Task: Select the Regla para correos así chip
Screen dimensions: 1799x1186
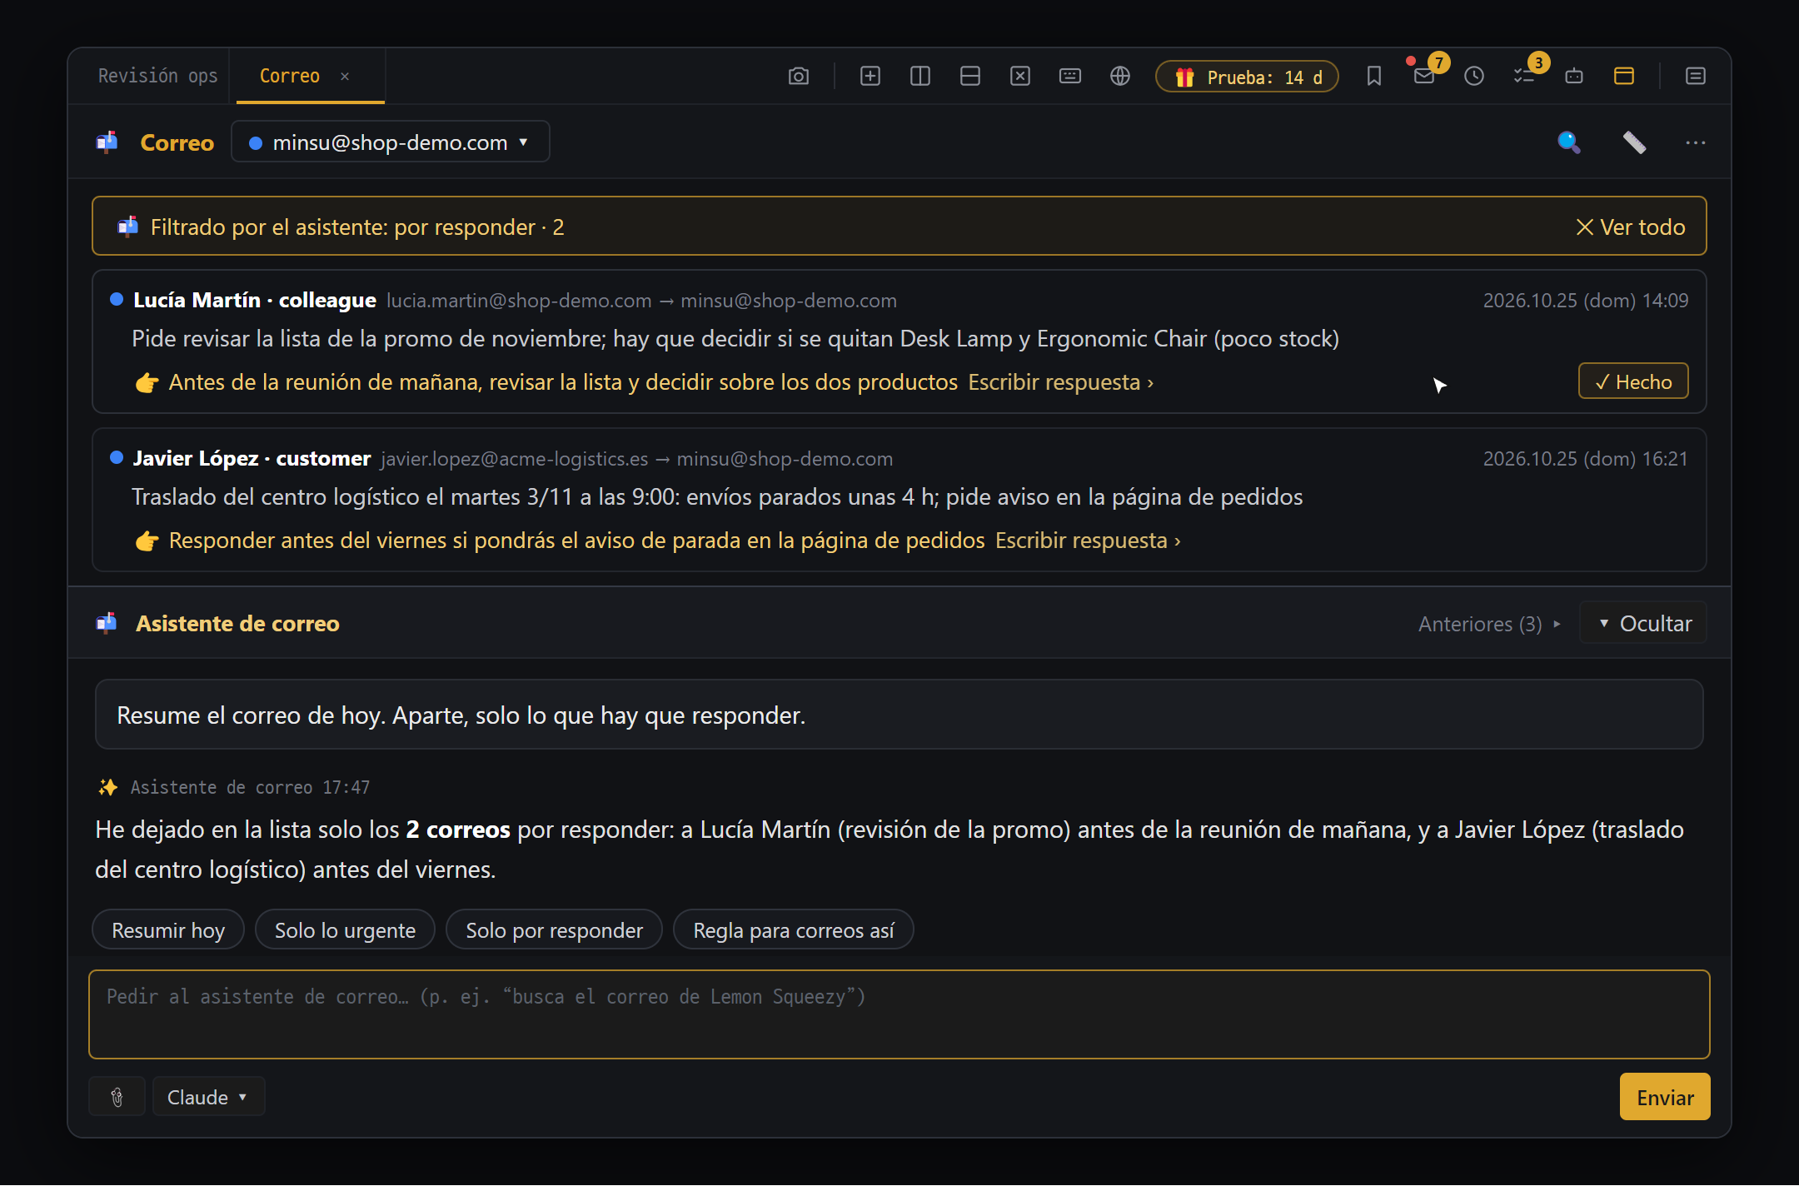Action: [x=793, y=929]
